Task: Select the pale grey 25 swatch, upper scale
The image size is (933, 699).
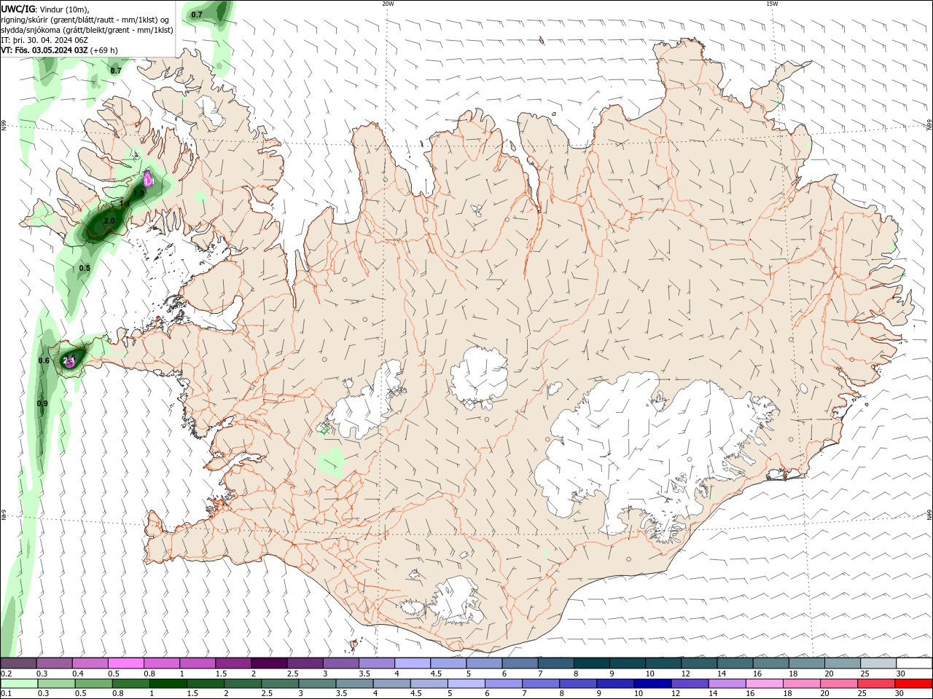Action: point(878,663)
